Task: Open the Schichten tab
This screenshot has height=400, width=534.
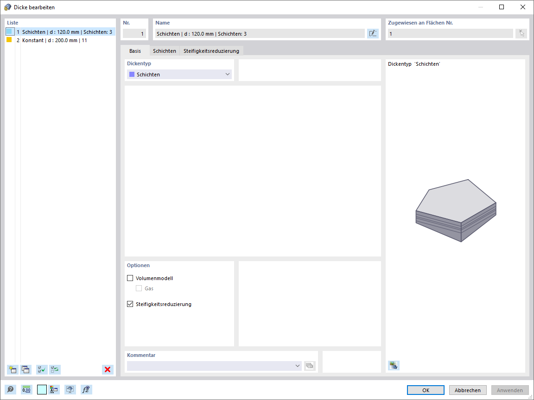Action: 165,50
